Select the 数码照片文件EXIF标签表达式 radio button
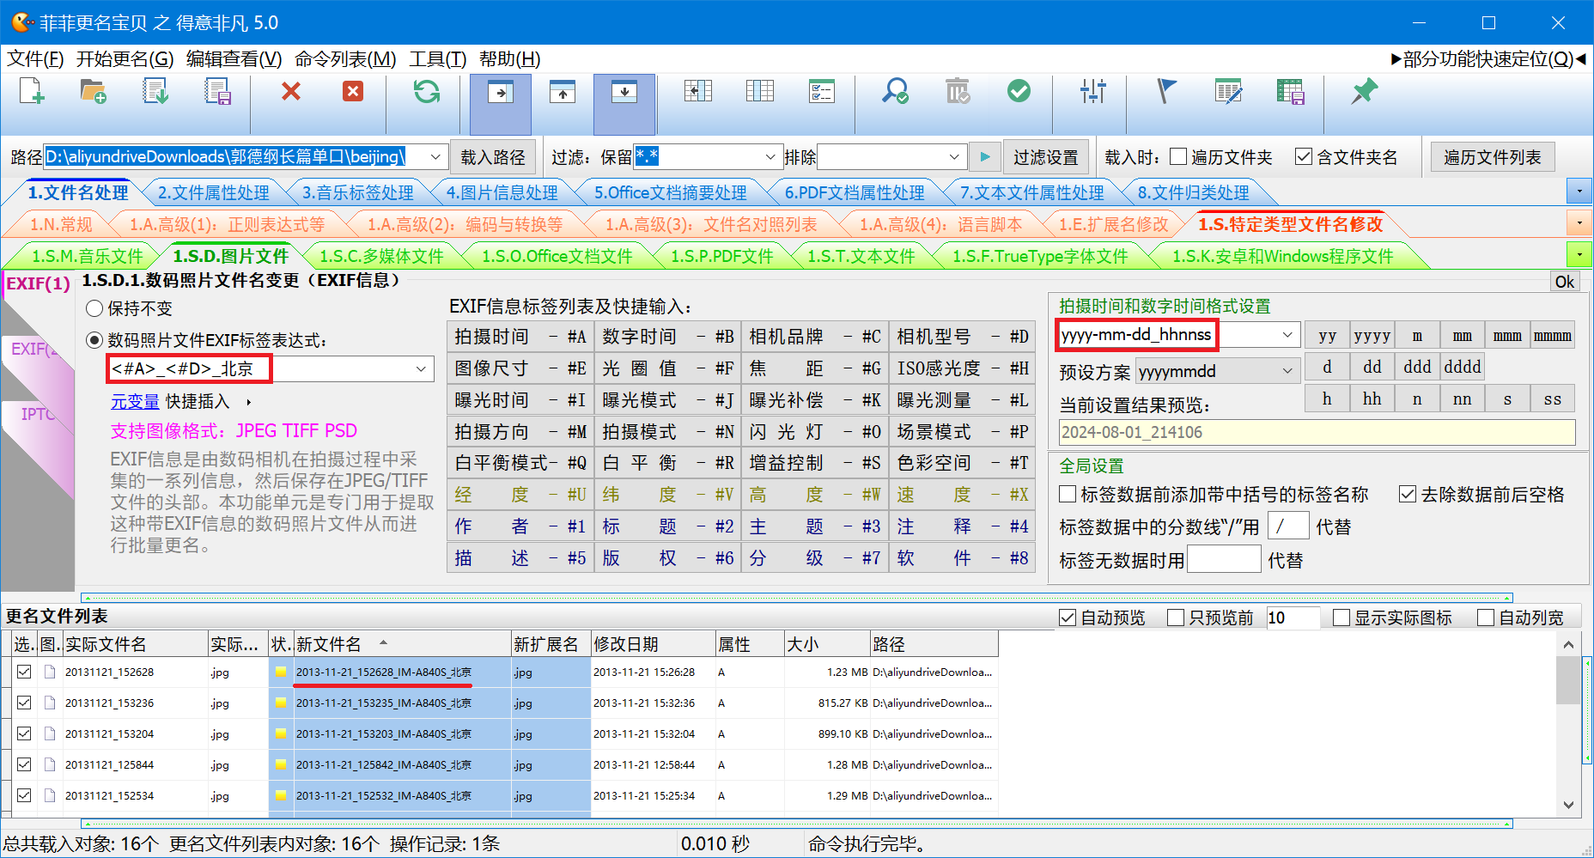Screen dimensions: 1594x858 (x=94, y=340)
